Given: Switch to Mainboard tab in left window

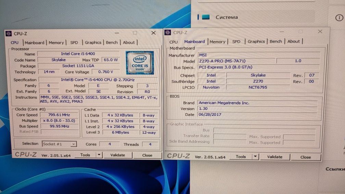Looking at the screenshot, I should pos(34,43).
